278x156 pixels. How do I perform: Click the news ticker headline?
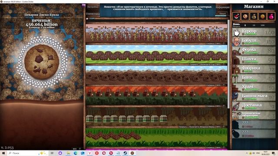coord(158,8)
